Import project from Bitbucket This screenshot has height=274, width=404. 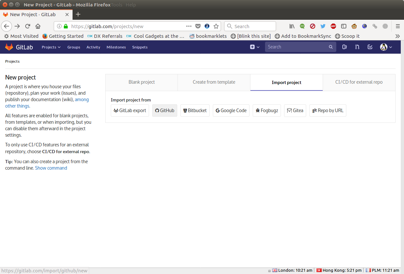tap(195, 111)
